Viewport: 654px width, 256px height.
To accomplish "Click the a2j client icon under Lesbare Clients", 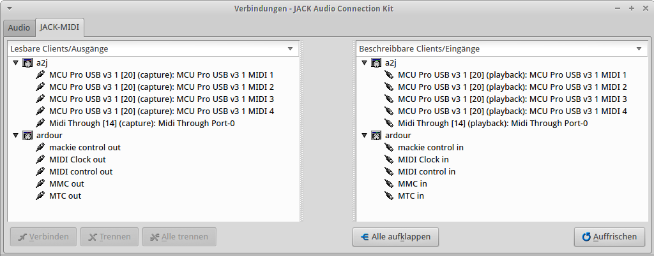I will click(x=27, y=63).
